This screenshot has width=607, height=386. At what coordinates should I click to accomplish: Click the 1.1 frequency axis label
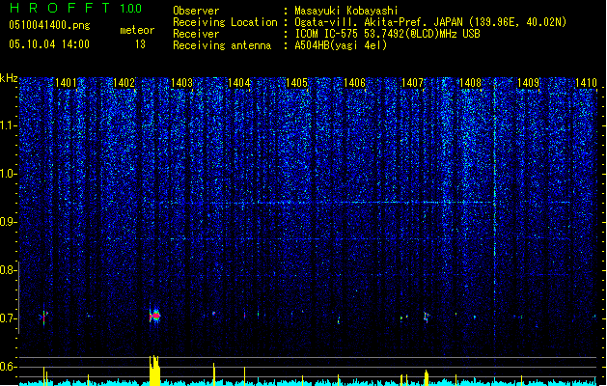click(x=8, y=125)
